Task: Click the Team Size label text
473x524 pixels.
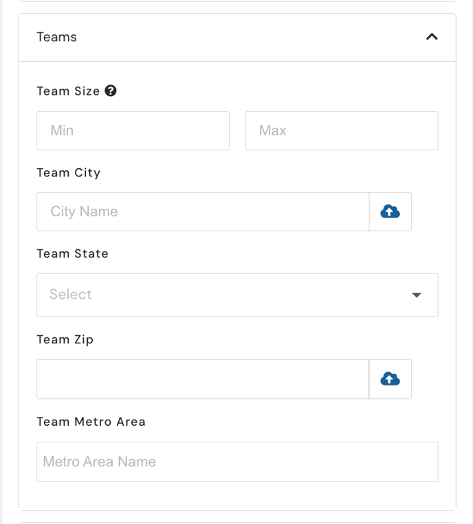Action: pyautogui.click(x=68, y=91)
